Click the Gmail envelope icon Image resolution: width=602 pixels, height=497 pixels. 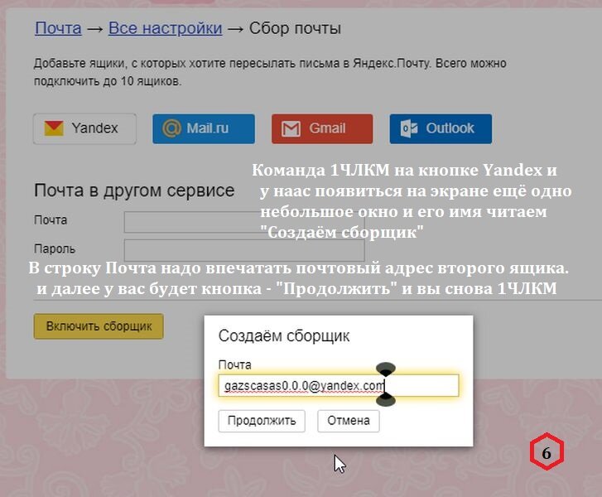pyautogui.click(x=291, y=128)
